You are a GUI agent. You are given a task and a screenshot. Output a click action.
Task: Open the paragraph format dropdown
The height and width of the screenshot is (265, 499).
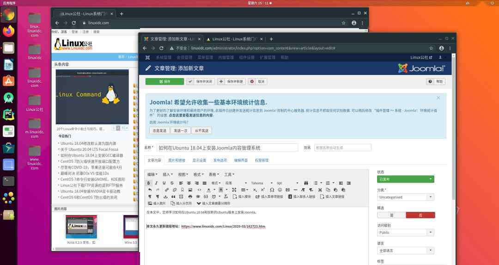[236, 183]
